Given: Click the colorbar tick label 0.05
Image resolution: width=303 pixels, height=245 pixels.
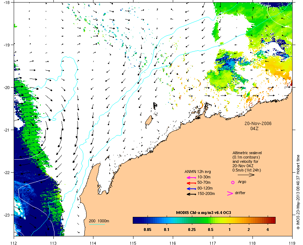Looking at the screenshot, I should pyautogui.click(x=148, y=230).
